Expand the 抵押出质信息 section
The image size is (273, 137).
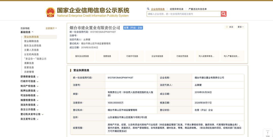(29, 91)
